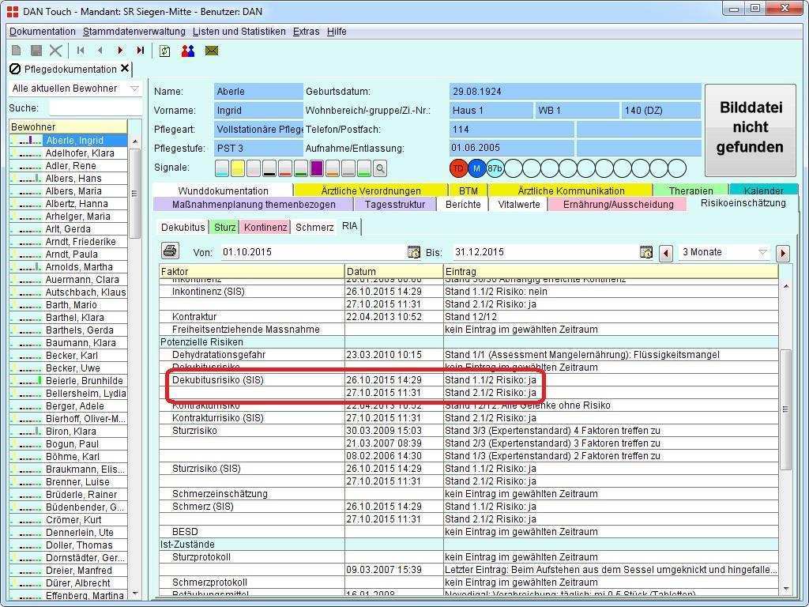Click the refresh document toolbar icon
This screenshot has width=809, height=607.
coord(164,51)
